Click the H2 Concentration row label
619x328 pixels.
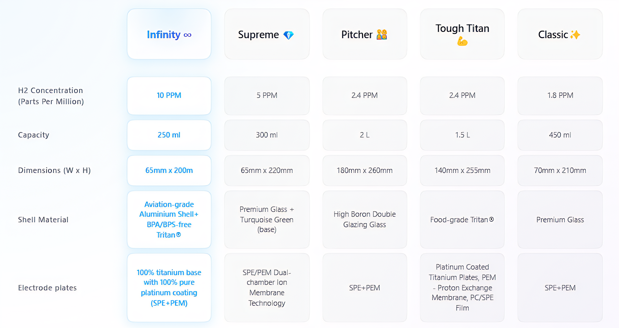51,96
